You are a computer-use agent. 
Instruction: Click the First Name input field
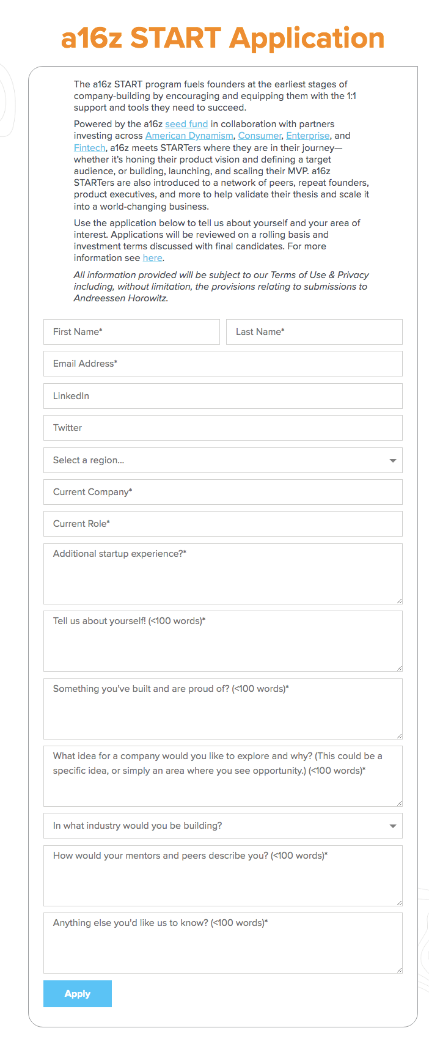pos(131,332)
